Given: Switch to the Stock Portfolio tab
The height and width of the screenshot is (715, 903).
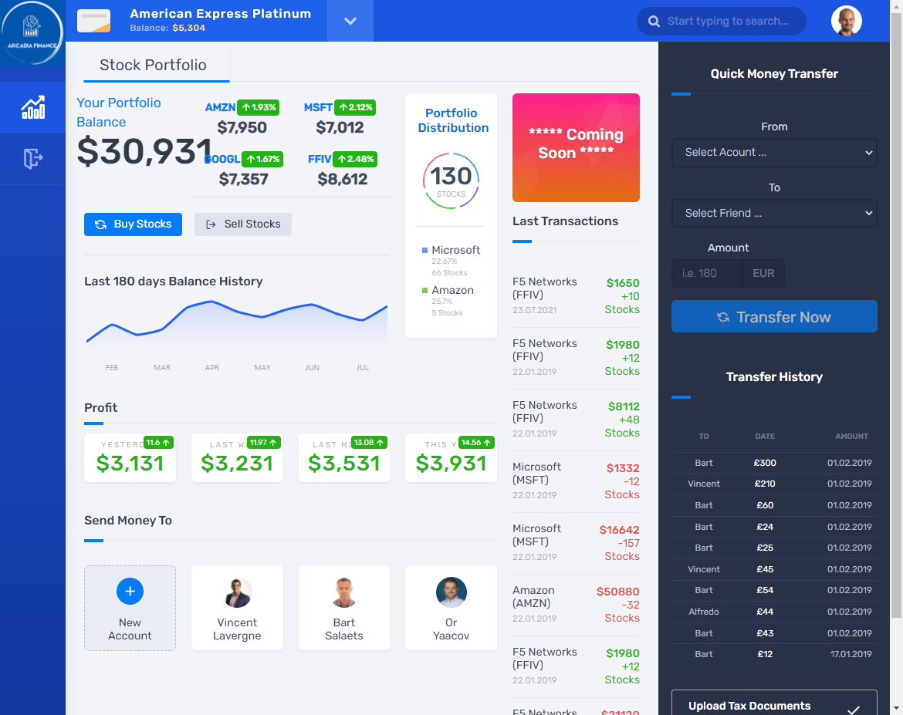Looking at the screenshot, I should [x=153, y=65].
